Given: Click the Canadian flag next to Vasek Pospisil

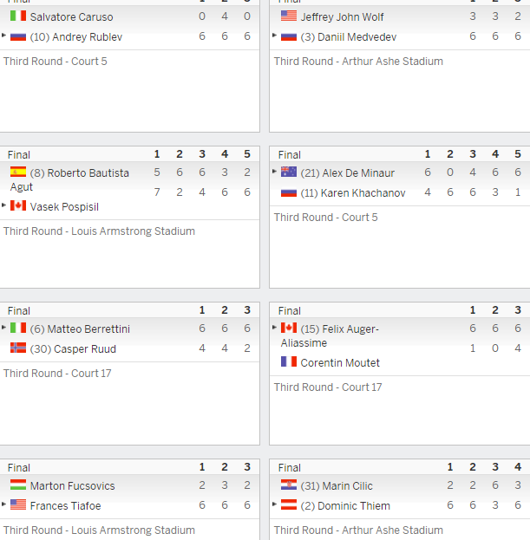Looking at the screenshot, I should coord(18,205).
